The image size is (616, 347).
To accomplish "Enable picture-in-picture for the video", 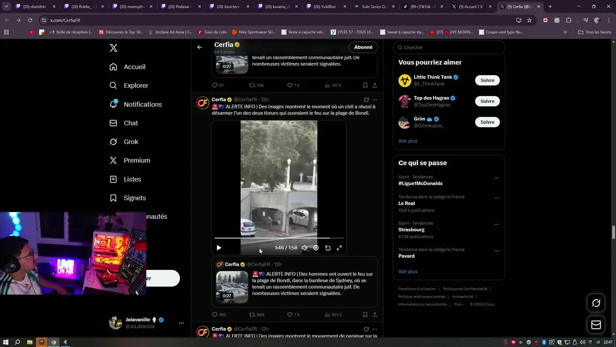I will [x=328, y=248].
